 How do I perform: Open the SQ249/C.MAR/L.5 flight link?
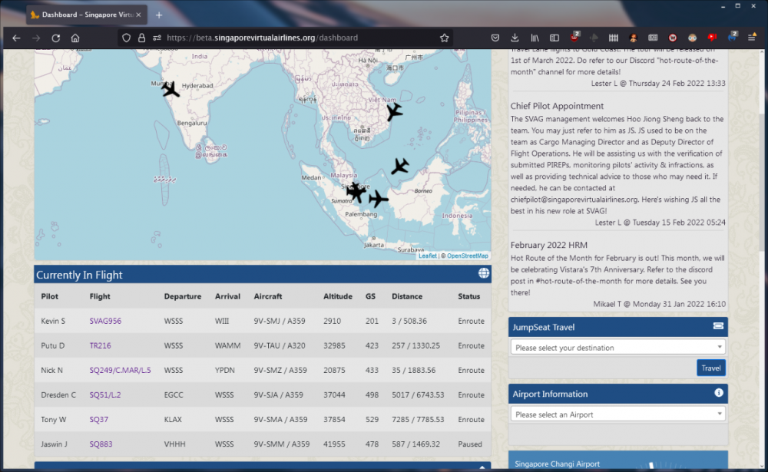click(x=120, y=370)
